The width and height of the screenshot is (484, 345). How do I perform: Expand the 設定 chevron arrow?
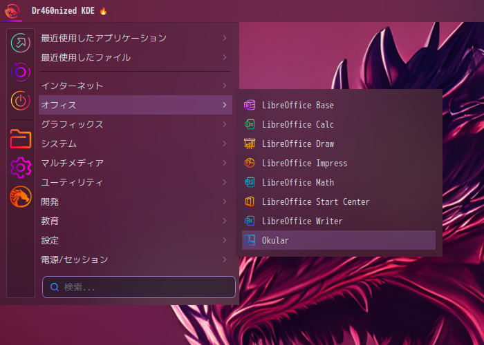point(225,240)
